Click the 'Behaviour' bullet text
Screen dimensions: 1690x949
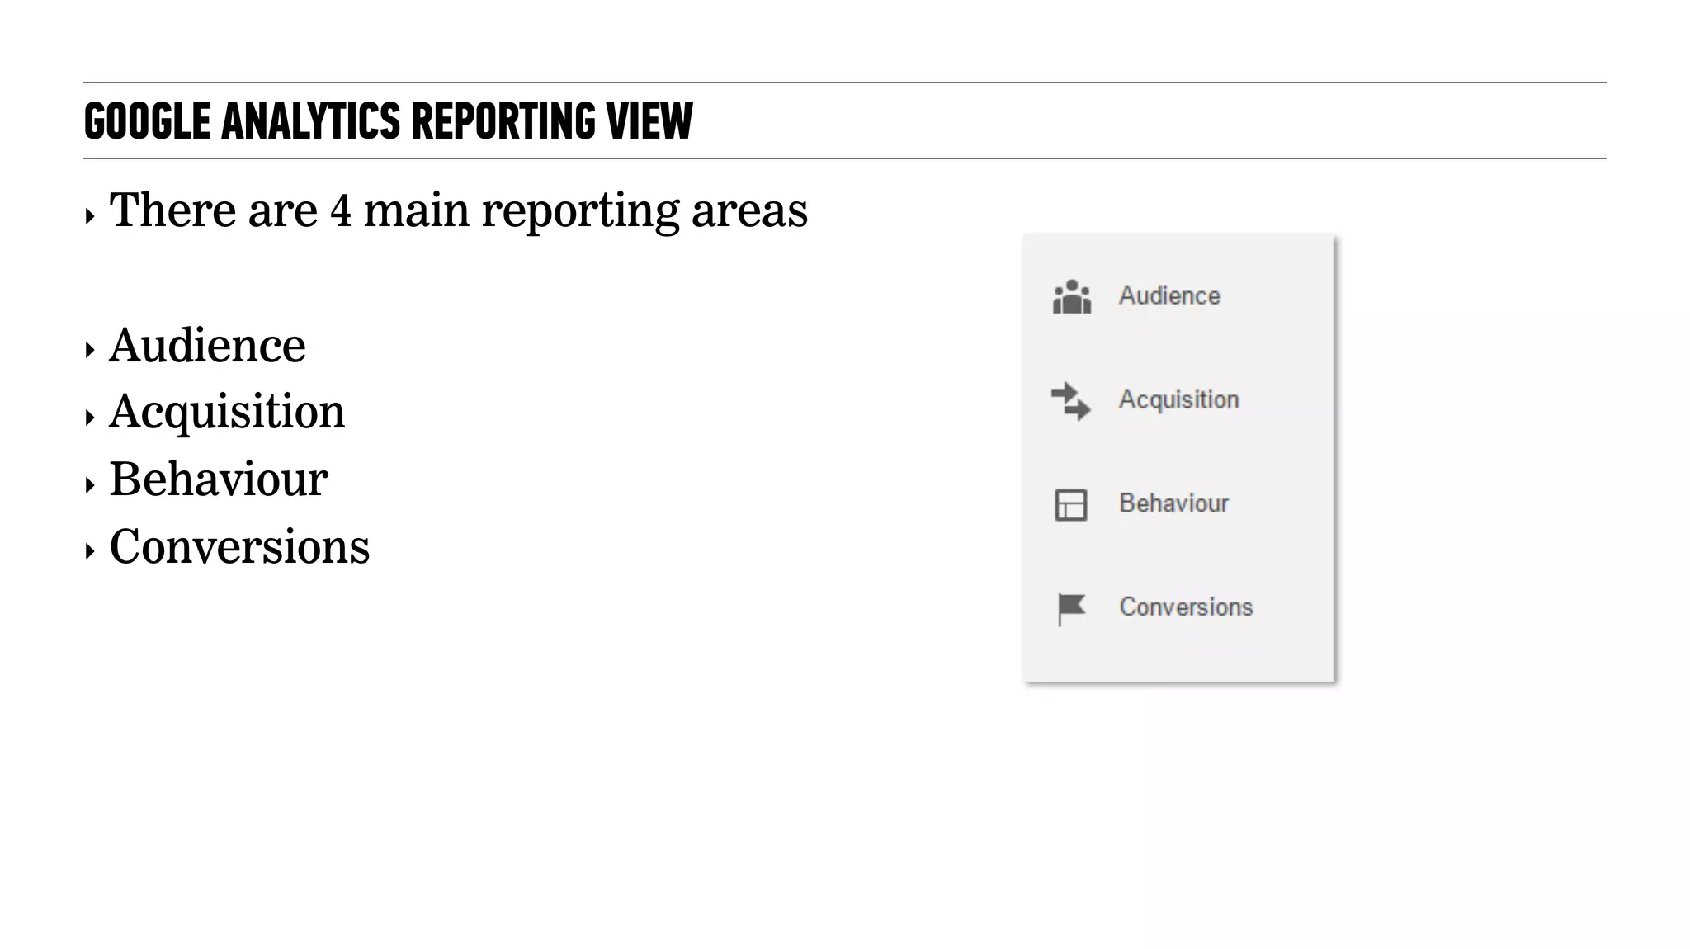click(x=219, y=479)
